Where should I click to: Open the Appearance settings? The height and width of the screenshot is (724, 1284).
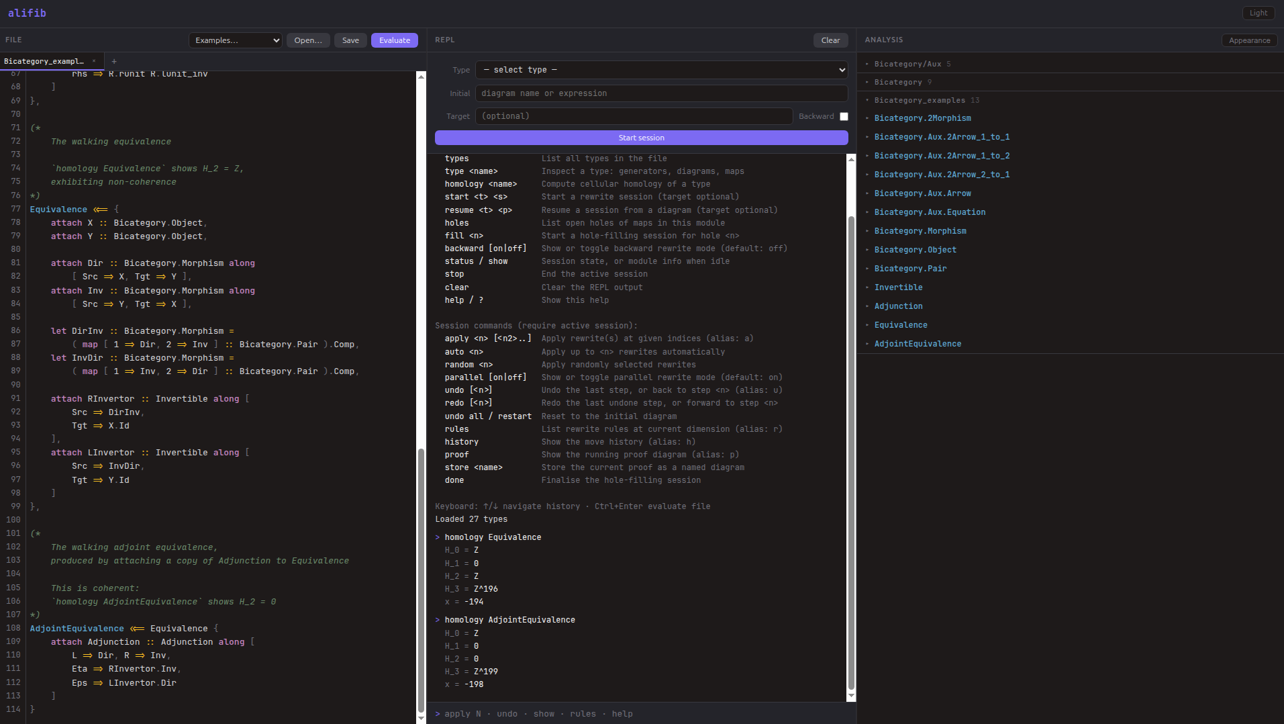tap(1249, 40)
